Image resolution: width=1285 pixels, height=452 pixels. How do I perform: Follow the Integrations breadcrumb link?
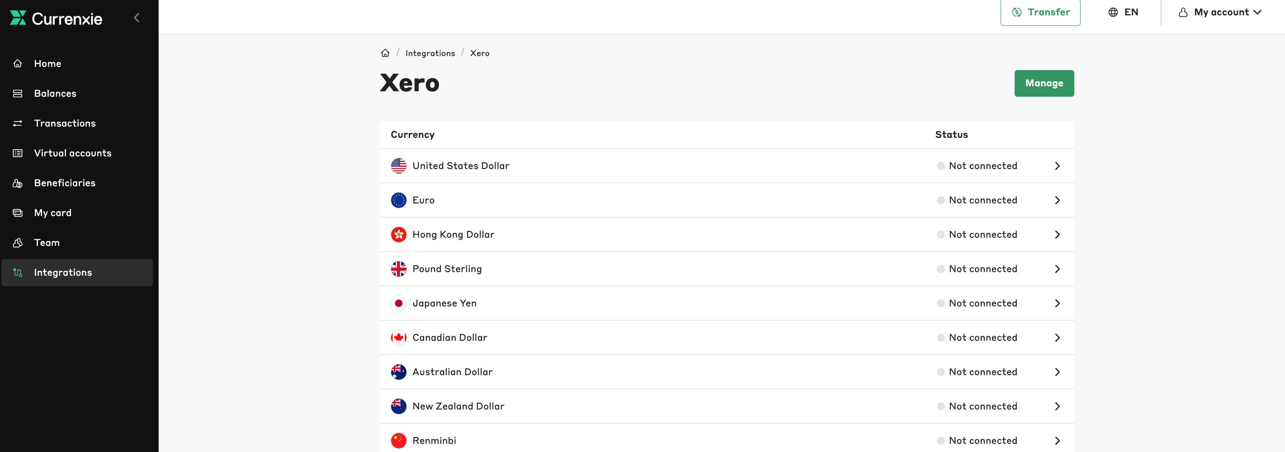[430, 53]
